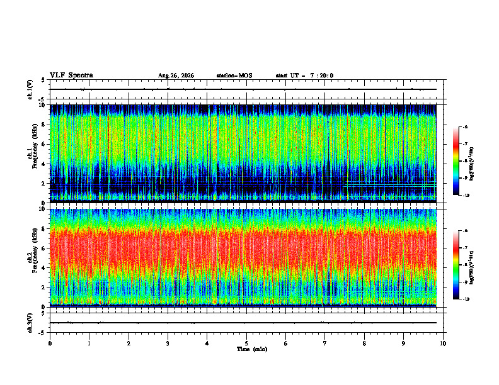Click the ch.2 spectrogram color scale bar

tap(456, 265)
